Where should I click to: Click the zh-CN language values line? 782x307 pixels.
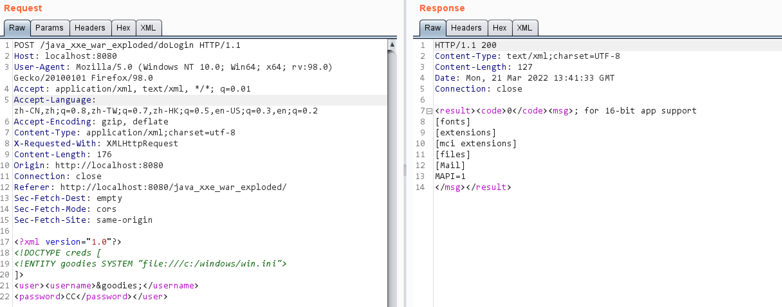pyautogui.click(x=166, y=111)
